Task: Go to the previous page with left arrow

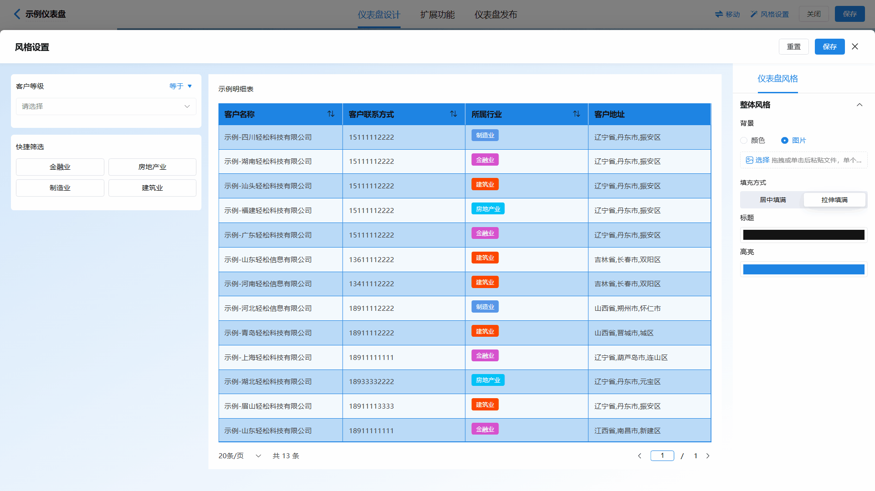Action: click(639, 456)
